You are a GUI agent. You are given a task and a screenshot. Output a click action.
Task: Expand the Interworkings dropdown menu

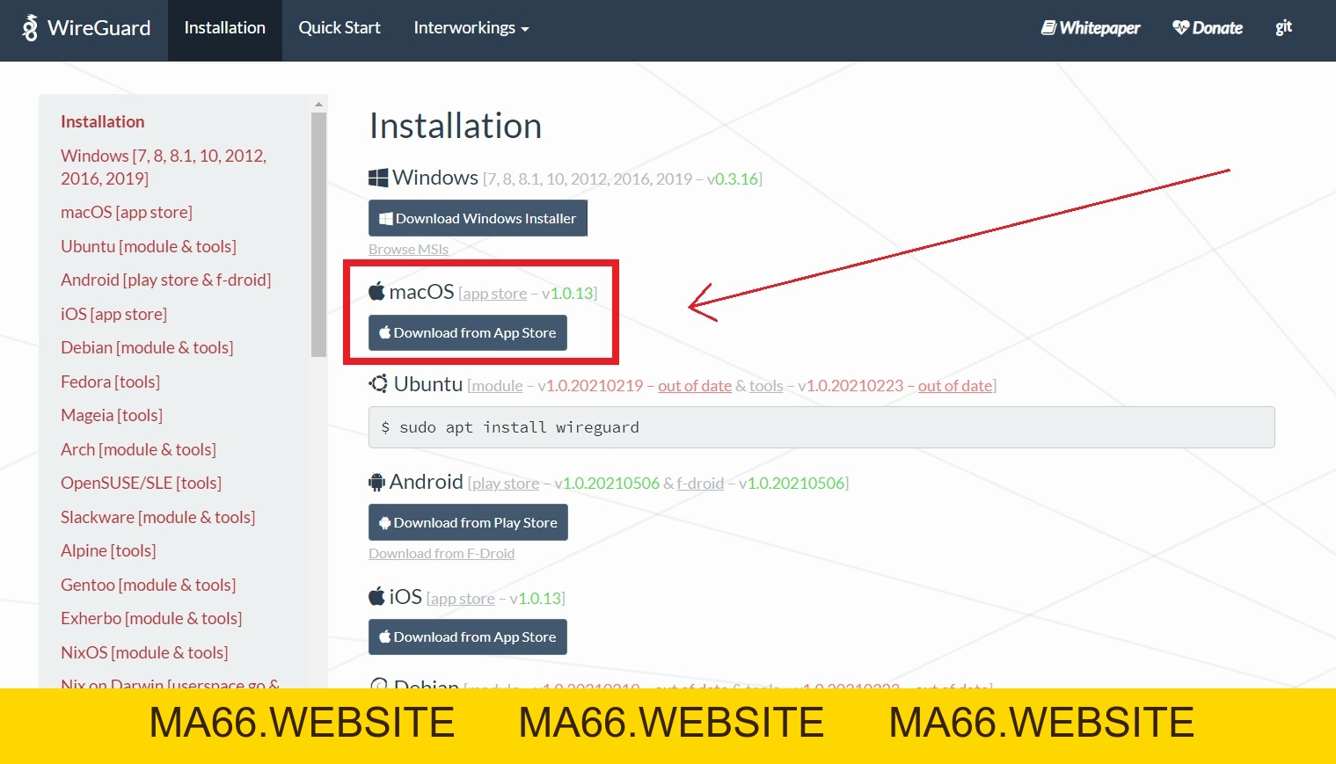point(471,28)
